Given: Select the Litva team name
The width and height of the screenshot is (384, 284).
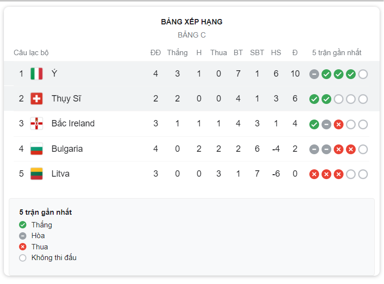Looking at the screenshot, I should click(x=61, y=174).
